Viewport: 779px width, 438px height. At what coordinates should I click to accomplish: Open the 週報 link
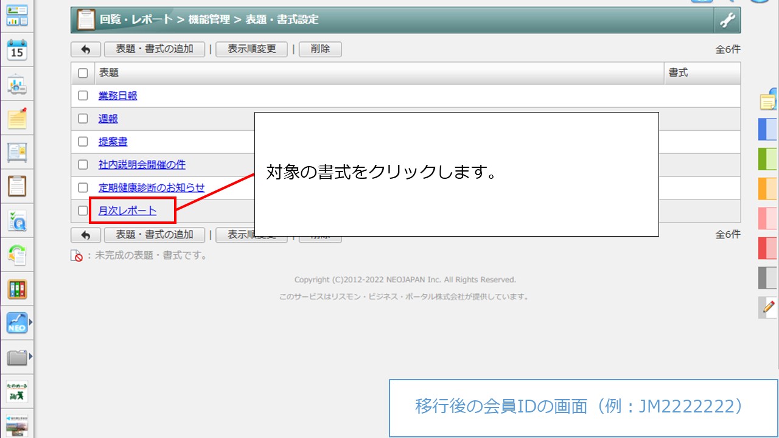click(108, 119)
